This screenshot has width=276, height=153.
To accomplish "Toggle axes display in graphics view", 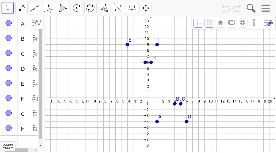I will 198,23.
